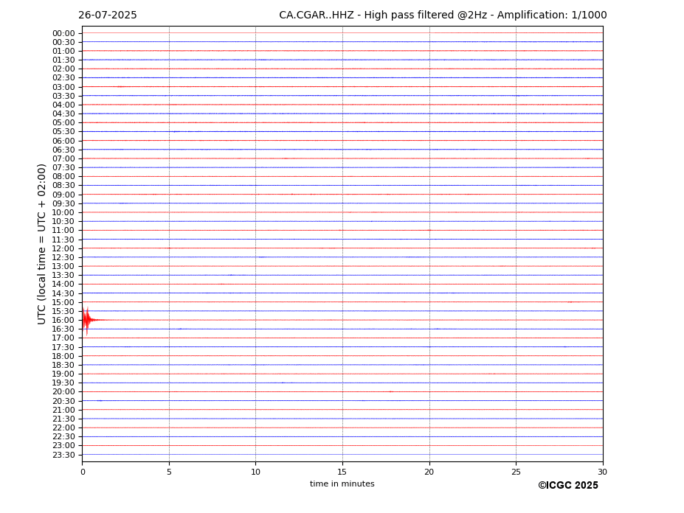Image resolution: width=684 pixels, height=513 pixels.
Task: Click the UTC local time y-axis label
Action: coord(41,244)
